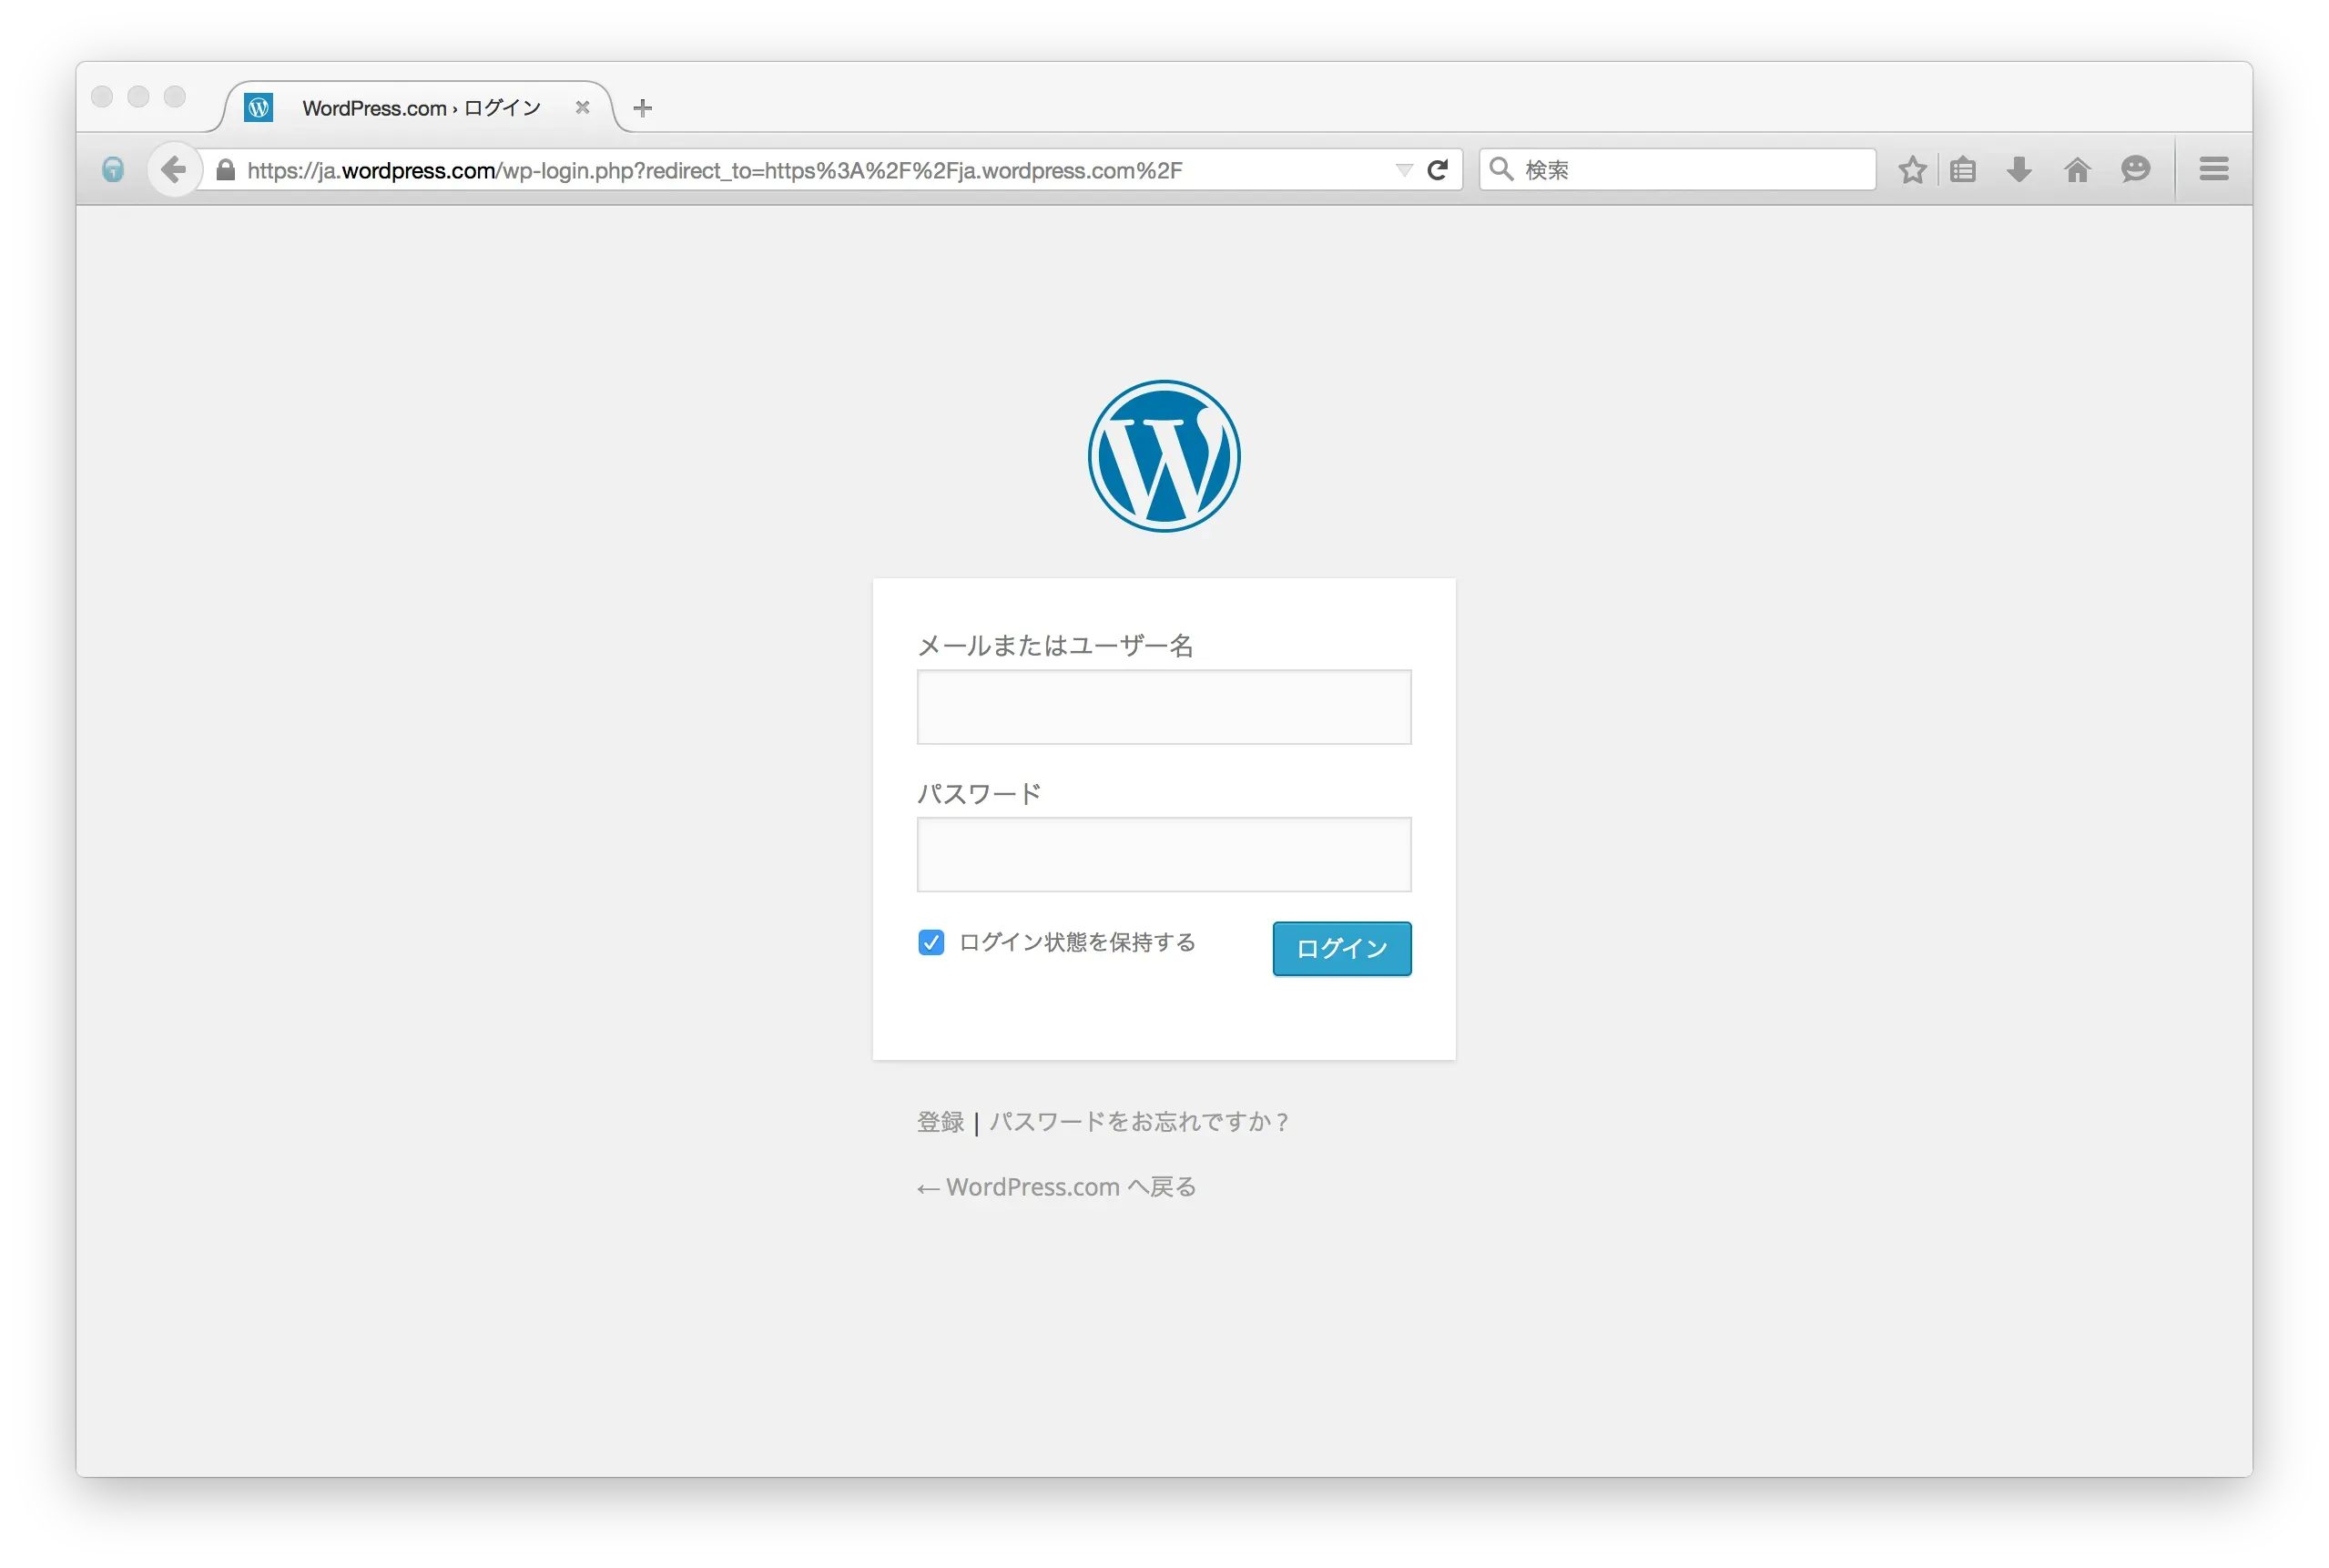Uncheck ログイン状態を保持する option
The height and width of the screenshot is (1568, 2329).
(930, 942)
